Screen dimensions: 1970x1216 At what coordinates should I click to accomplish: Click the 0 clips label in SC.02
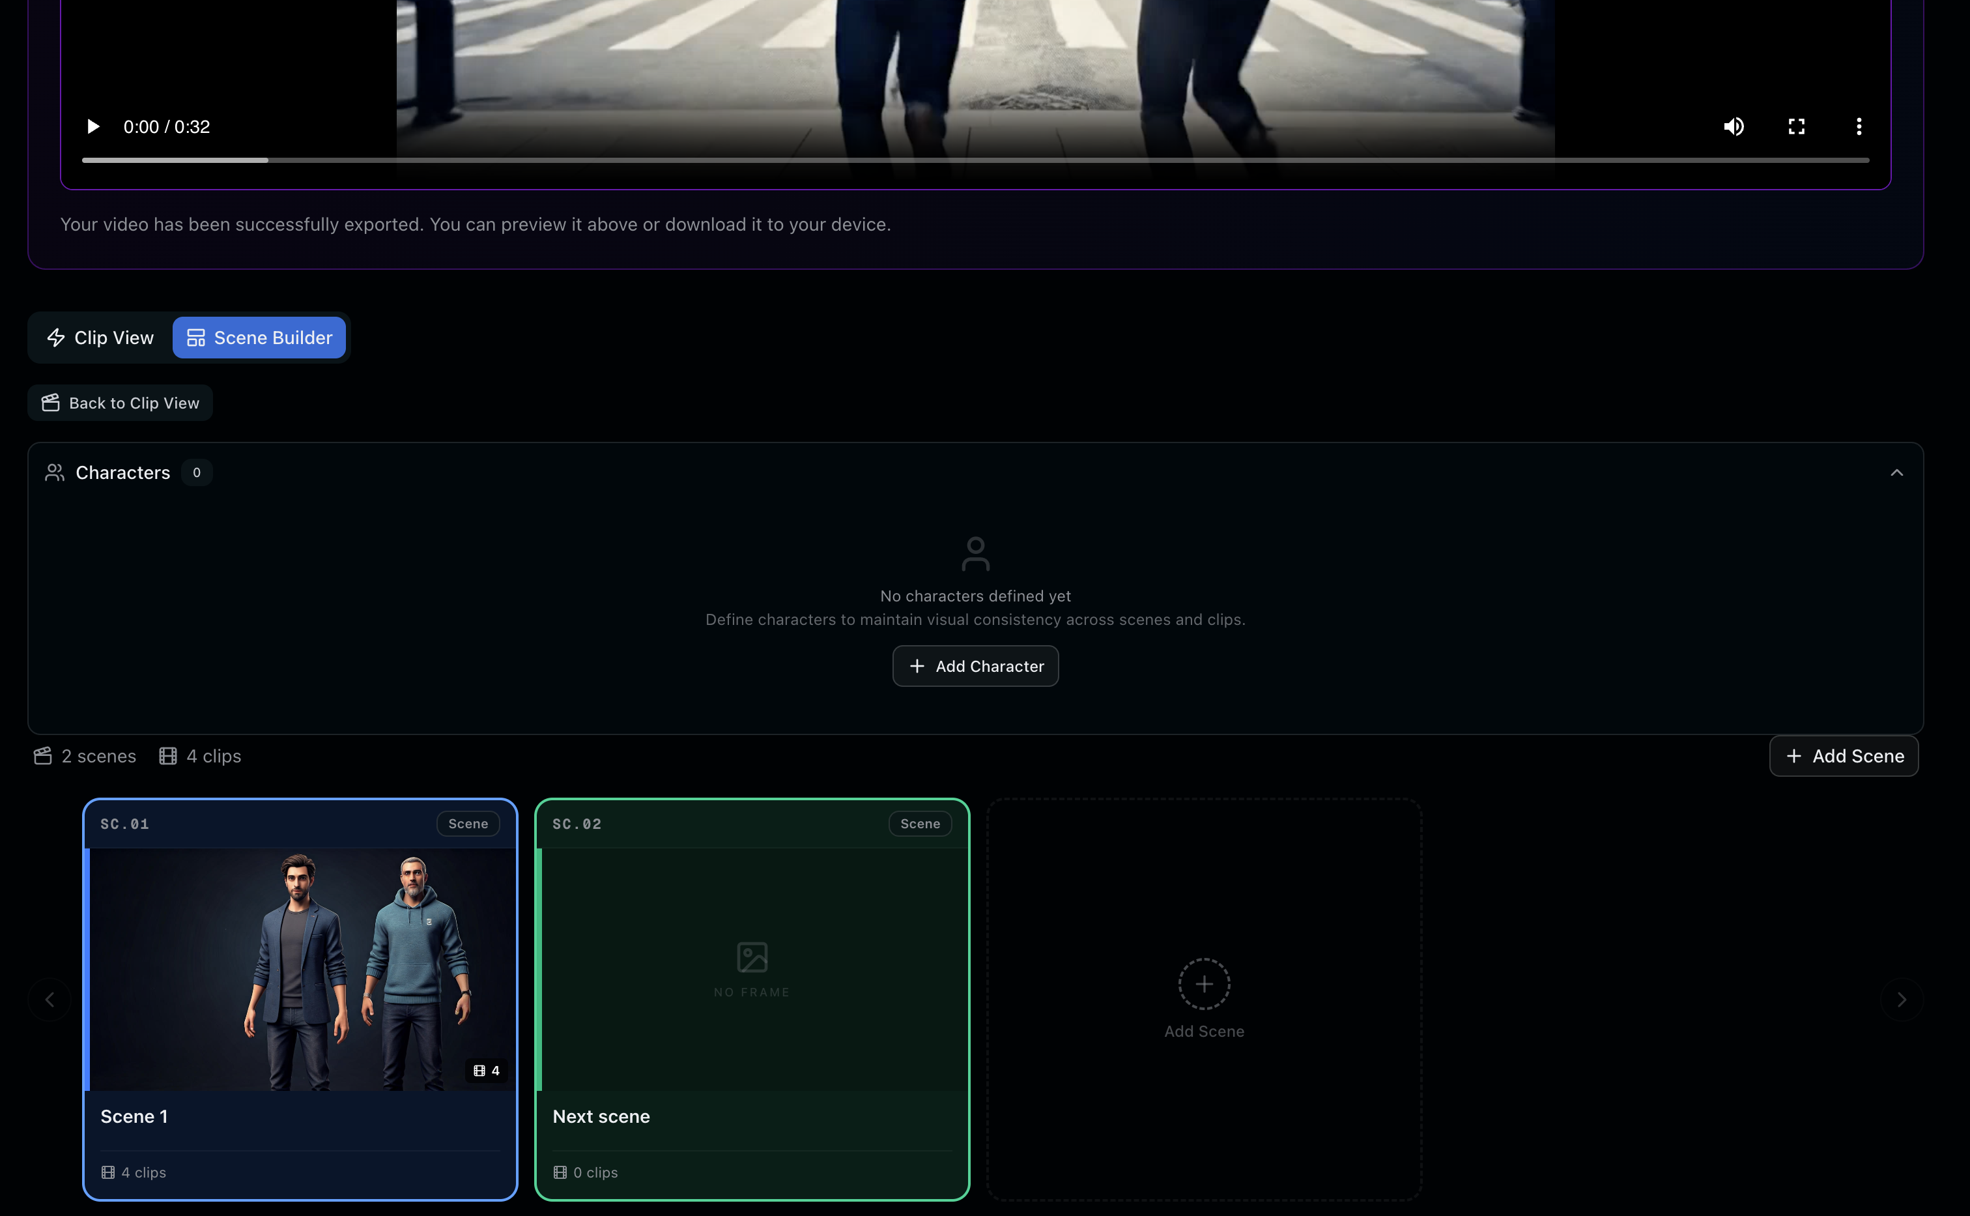[x=585, y=1172]
